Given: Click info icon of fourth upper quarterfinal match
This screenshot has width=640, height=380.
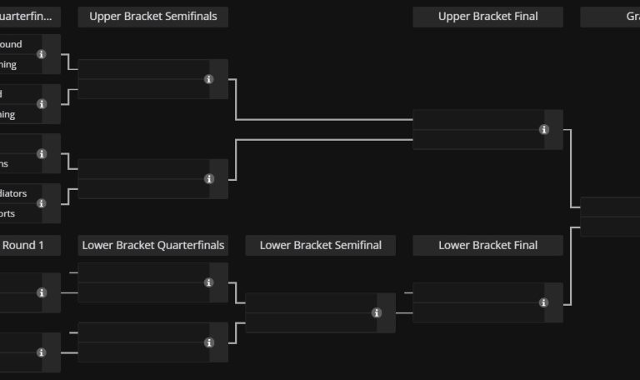Looking at the screenshot, I should 42,203.
